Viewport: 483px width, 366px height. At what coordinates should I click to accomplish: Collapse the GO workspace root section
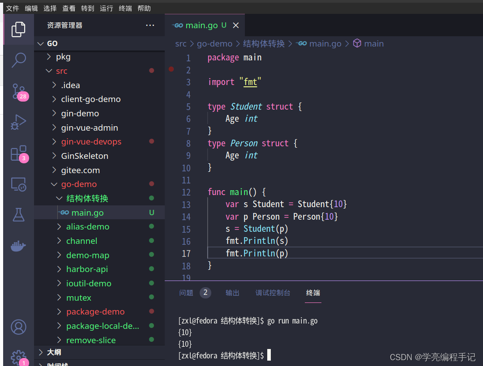41,44
